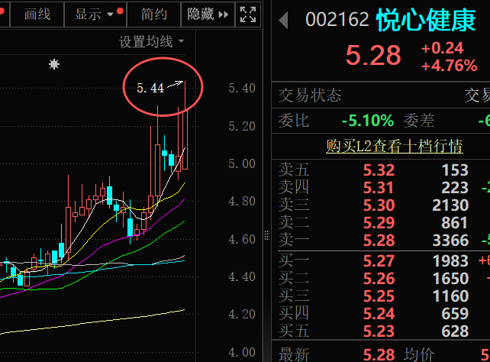Click the change value +0.24
This screenshot has height=362, width=490.
point(442,48)
